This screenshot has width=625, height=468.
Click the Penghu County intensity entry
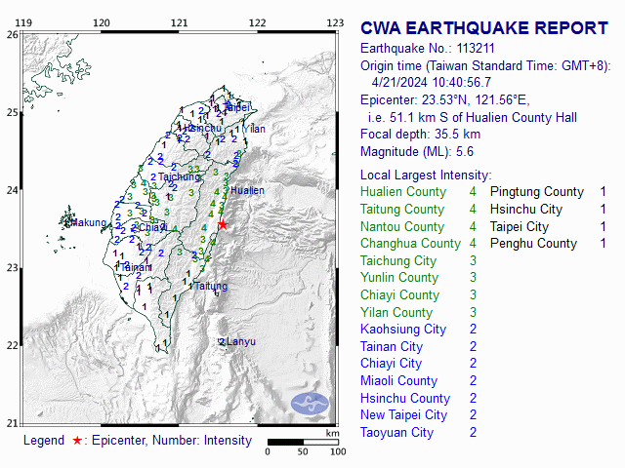pyautogui.click(x=533, y=243)
